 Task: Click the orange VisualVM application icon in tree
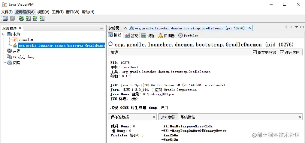[x=15, y=40]
